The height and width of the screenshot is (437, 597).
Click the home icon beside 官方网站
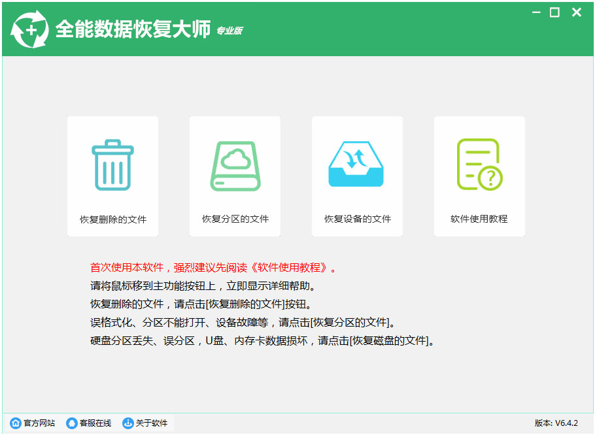(16, 423)
